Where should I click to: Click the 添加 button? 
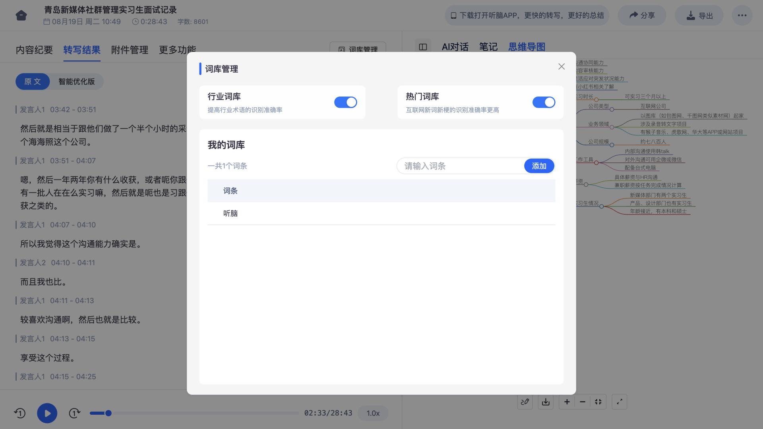pos(538,166)
